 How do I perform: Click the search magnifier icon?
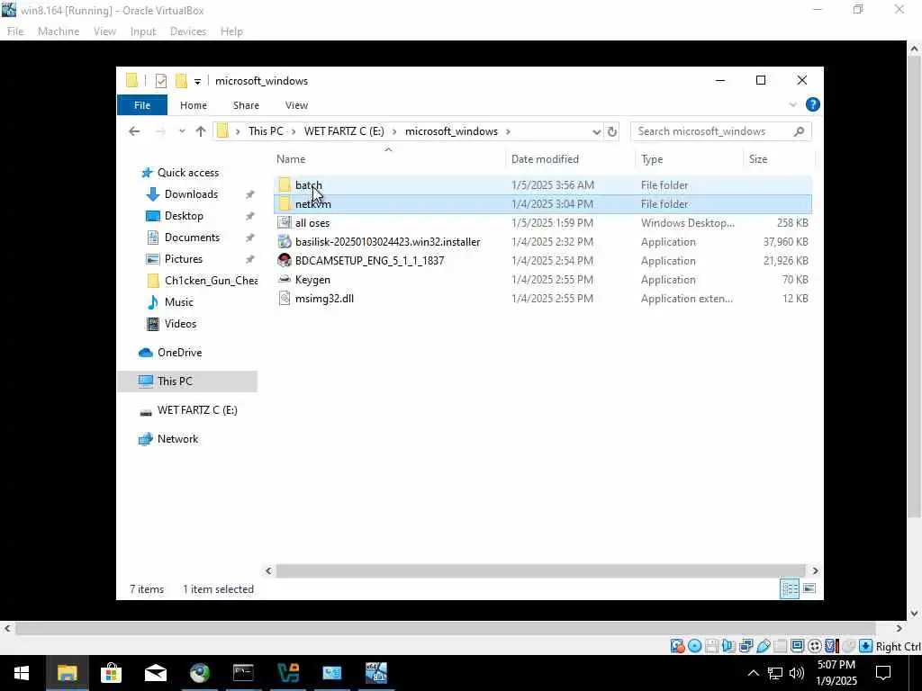pos(799,131)
